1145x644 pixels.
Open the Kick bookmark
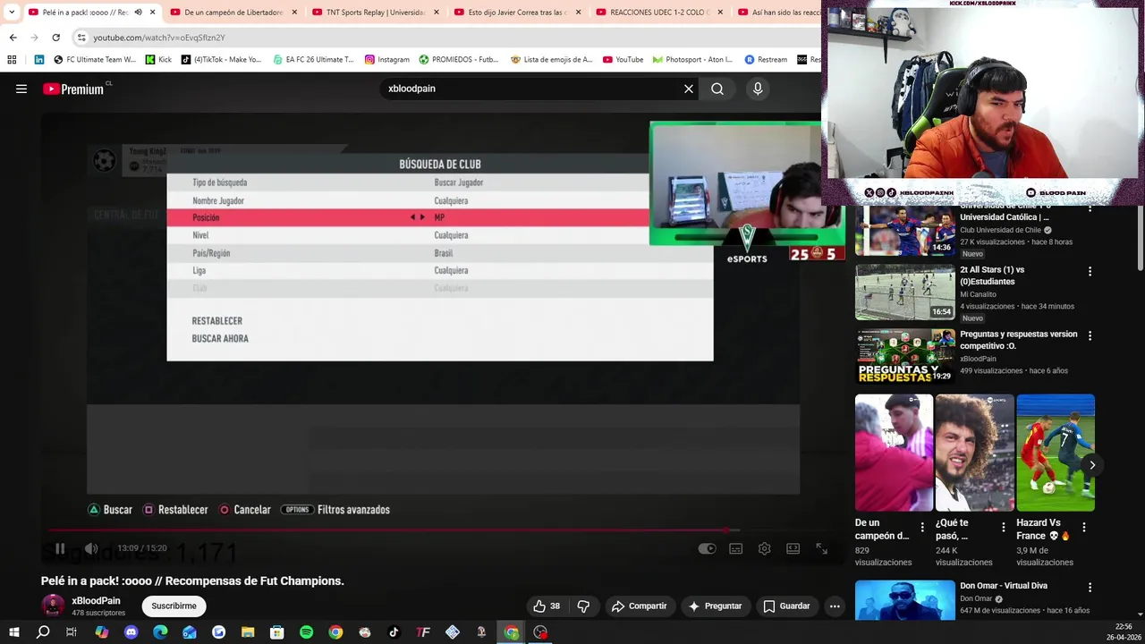coord(157,60)
